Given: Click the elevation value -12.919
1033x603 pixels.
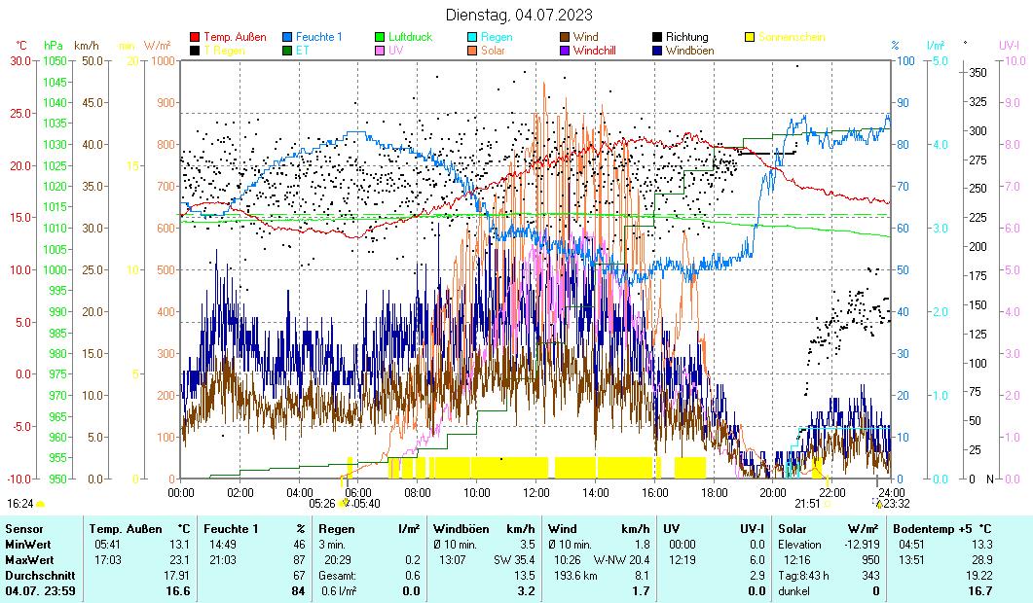Looking at the screenshot, I should tap(862, 545).
